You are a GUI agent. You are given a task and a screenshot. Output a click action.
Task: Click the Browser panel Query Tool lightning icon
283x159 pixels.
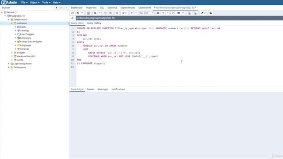click(x=56, y=8)
